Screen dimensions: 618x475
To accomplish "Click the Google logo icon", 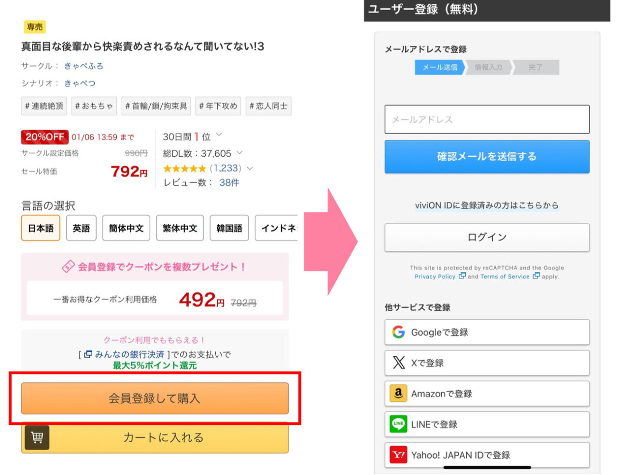I will [x=398, y=332].
